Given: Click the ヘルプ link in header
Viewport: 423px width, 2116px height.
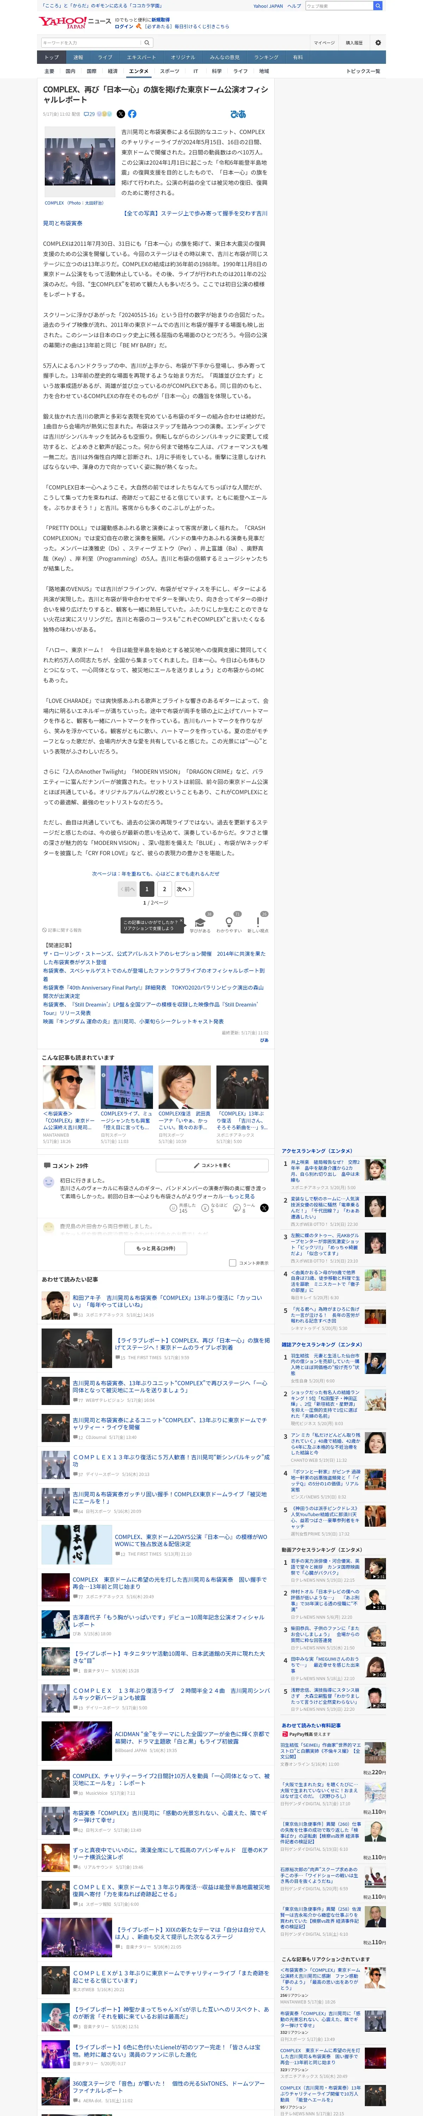Looking at the screenshot, I should [x=294, y=6].
